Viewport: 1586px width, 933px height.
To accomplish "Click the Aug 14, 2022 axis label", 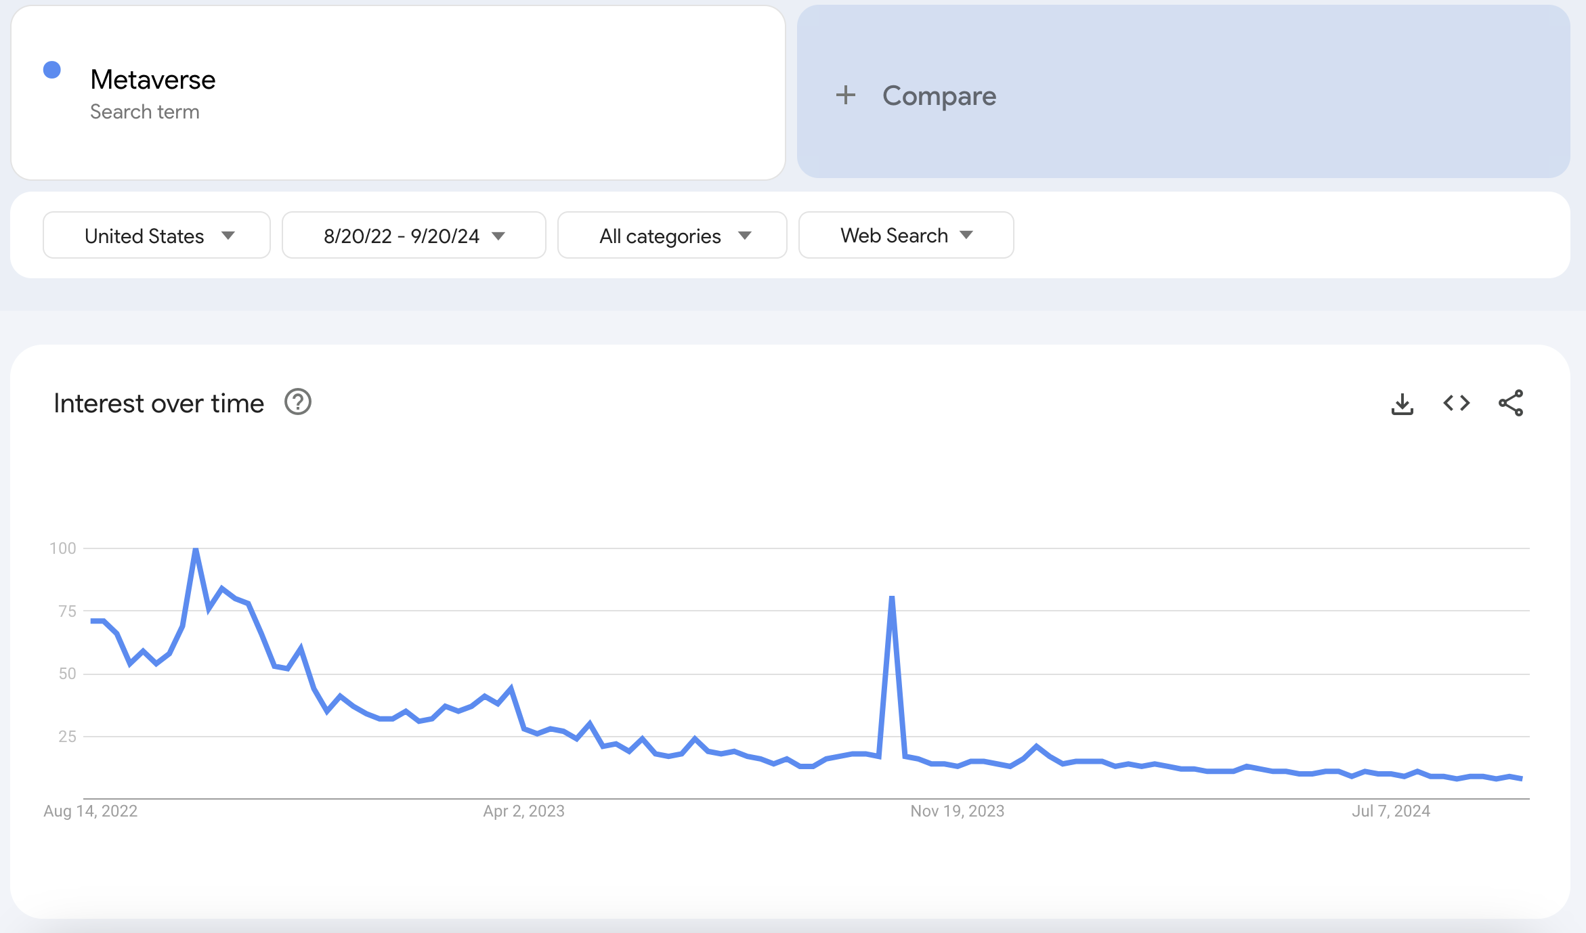I will click(x=89, y=810).
